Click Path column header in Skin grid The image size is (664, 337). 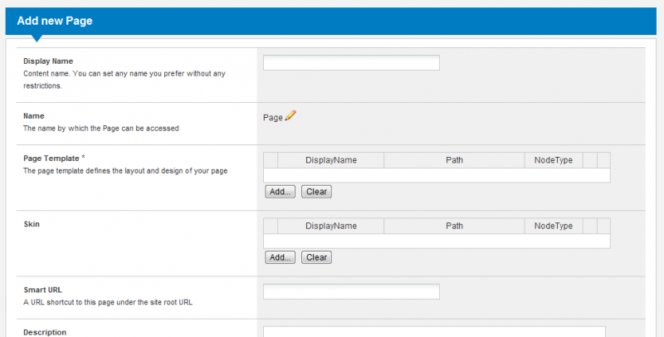point(454,226)
